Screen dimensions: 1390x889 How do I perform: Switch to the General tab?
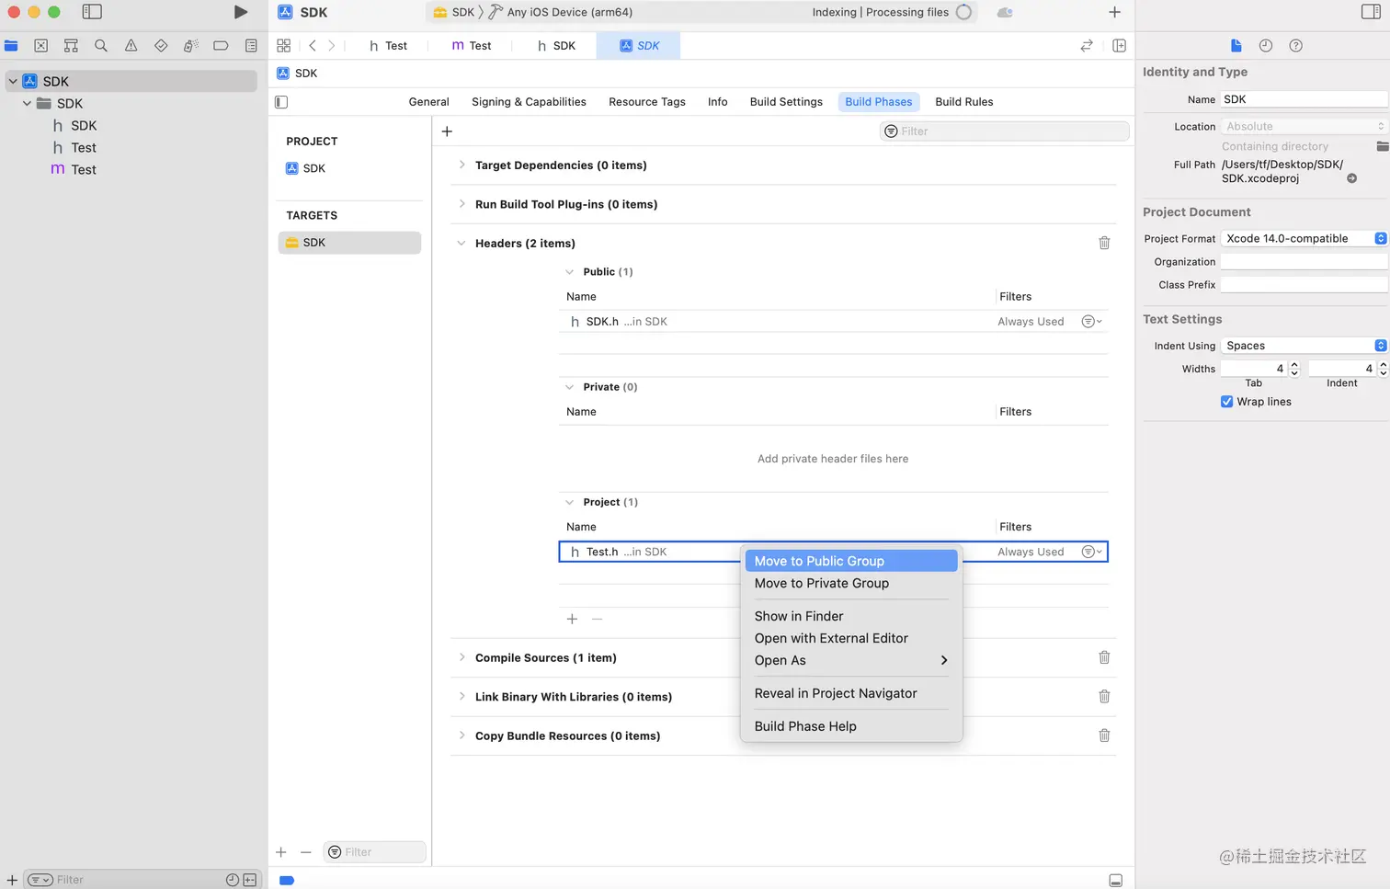point(429,102)
